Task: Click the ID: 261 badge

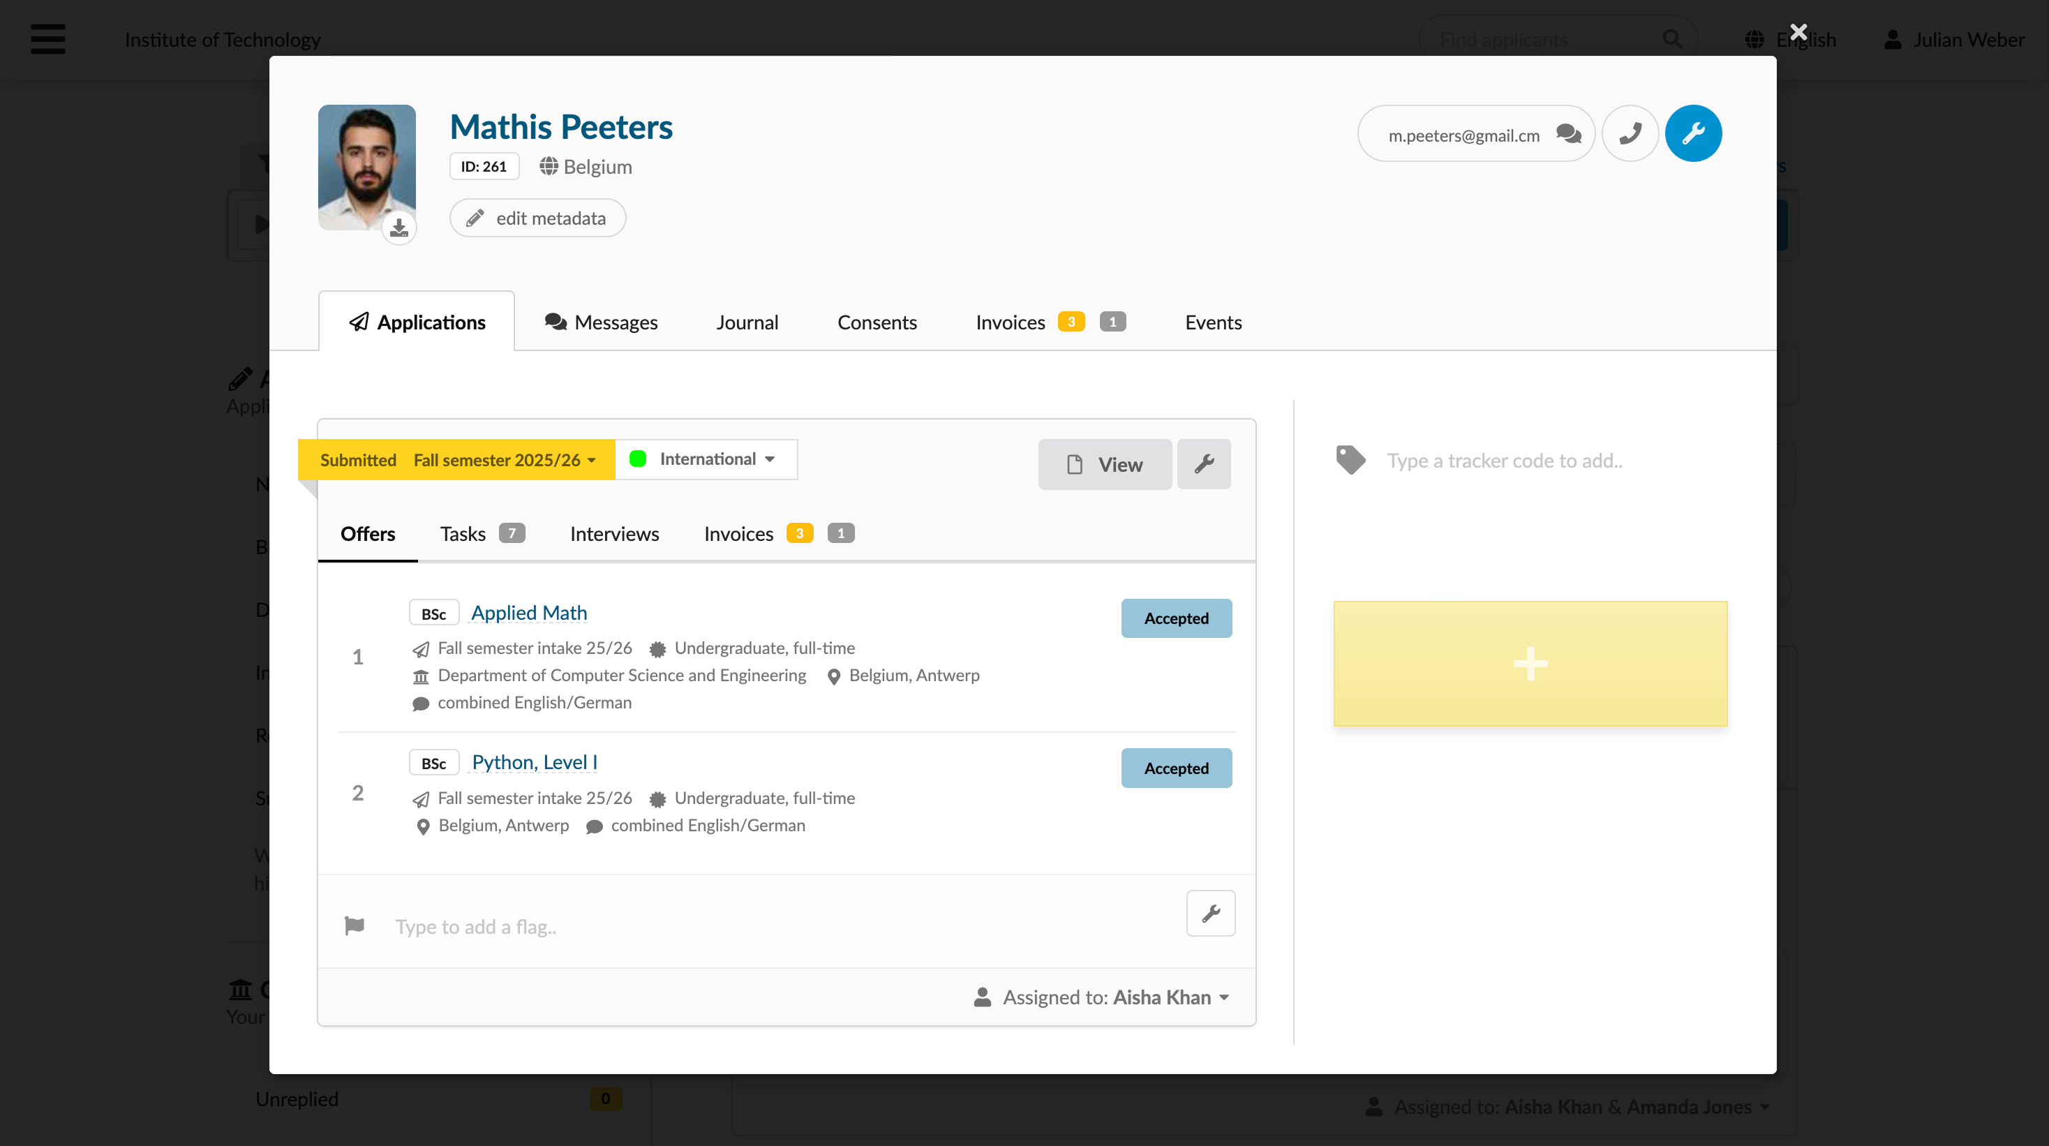Action: point(484,166)
